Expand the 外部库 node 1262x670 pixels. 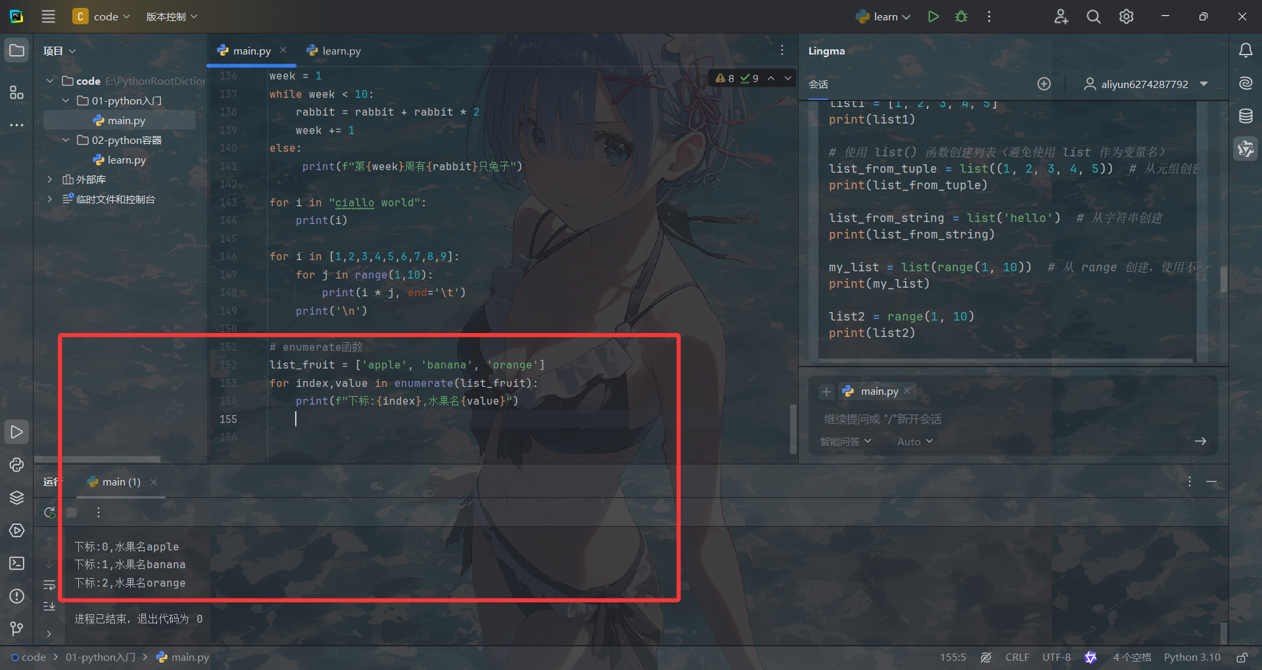[50, 179]
